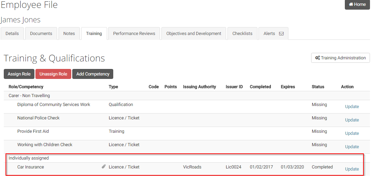Click Add Competency button
371x176 pixels.
(93, 74)
